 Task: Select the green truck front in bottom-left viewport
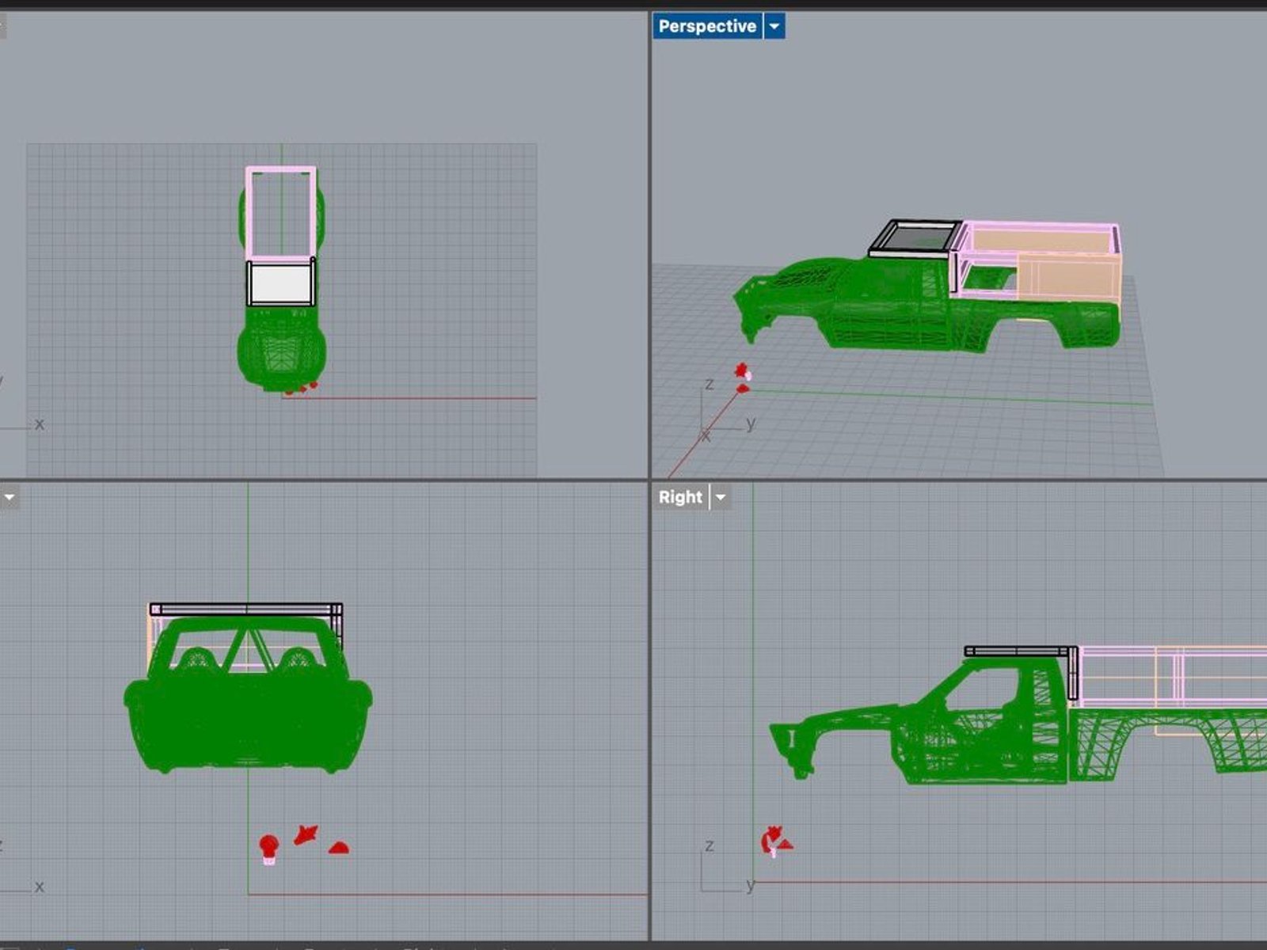247,720
